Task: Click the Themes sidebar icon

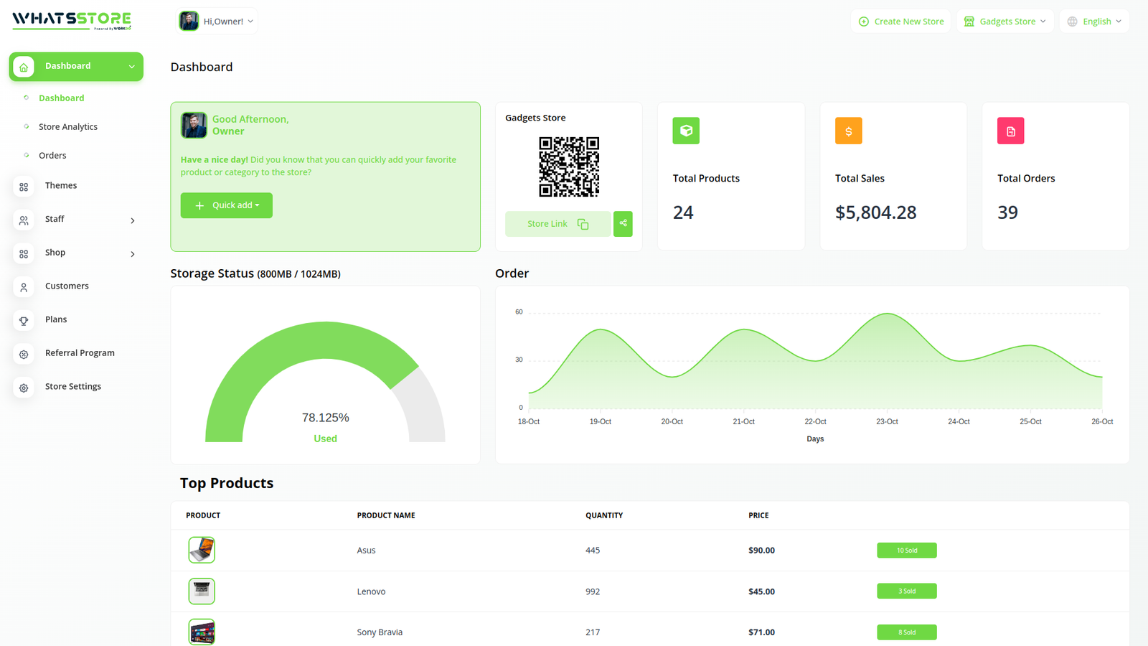Action: (x=24, y=187)
